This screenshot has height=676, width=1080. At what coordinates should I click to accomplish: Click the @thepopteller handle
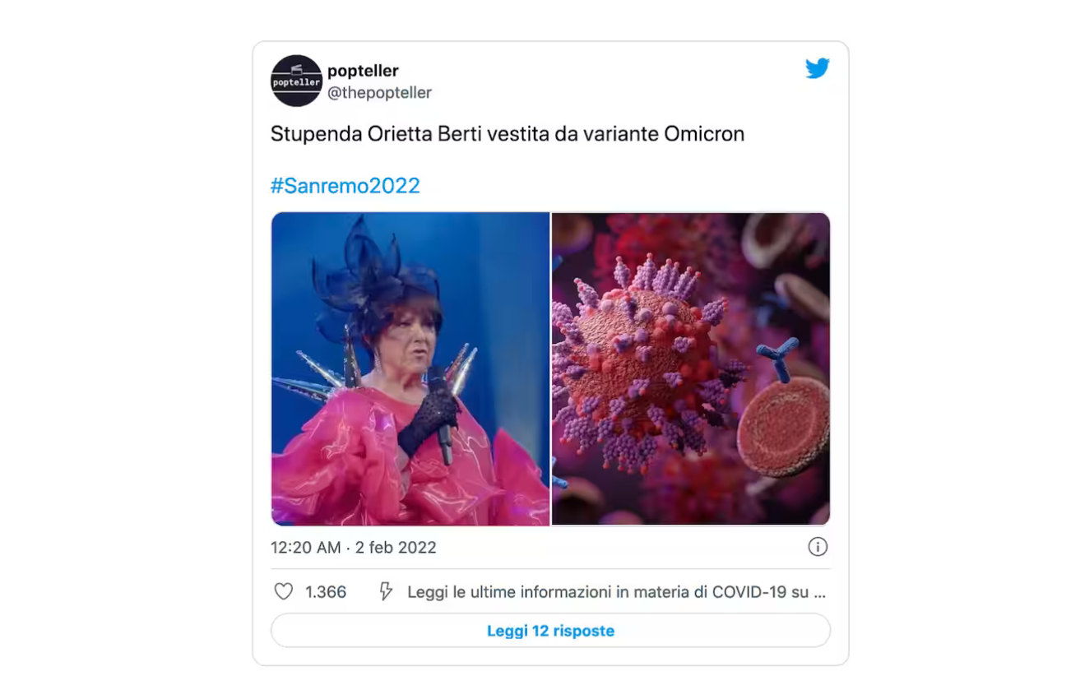(x=380, y=92)
